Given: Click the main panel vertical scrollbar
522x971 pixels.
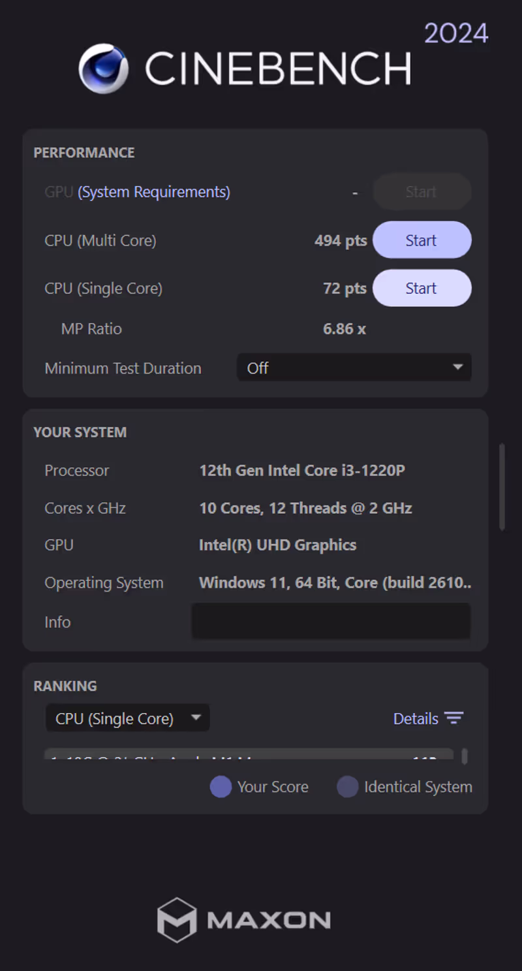Looking at the screenshot, I should (x=502, y=486).
